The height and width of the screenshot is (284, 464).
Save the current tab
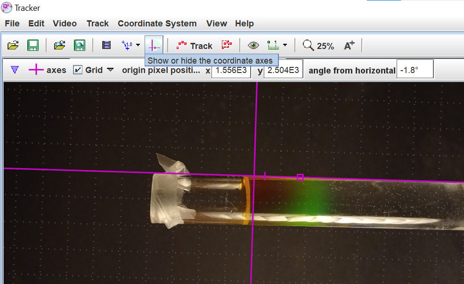point(33,45)
